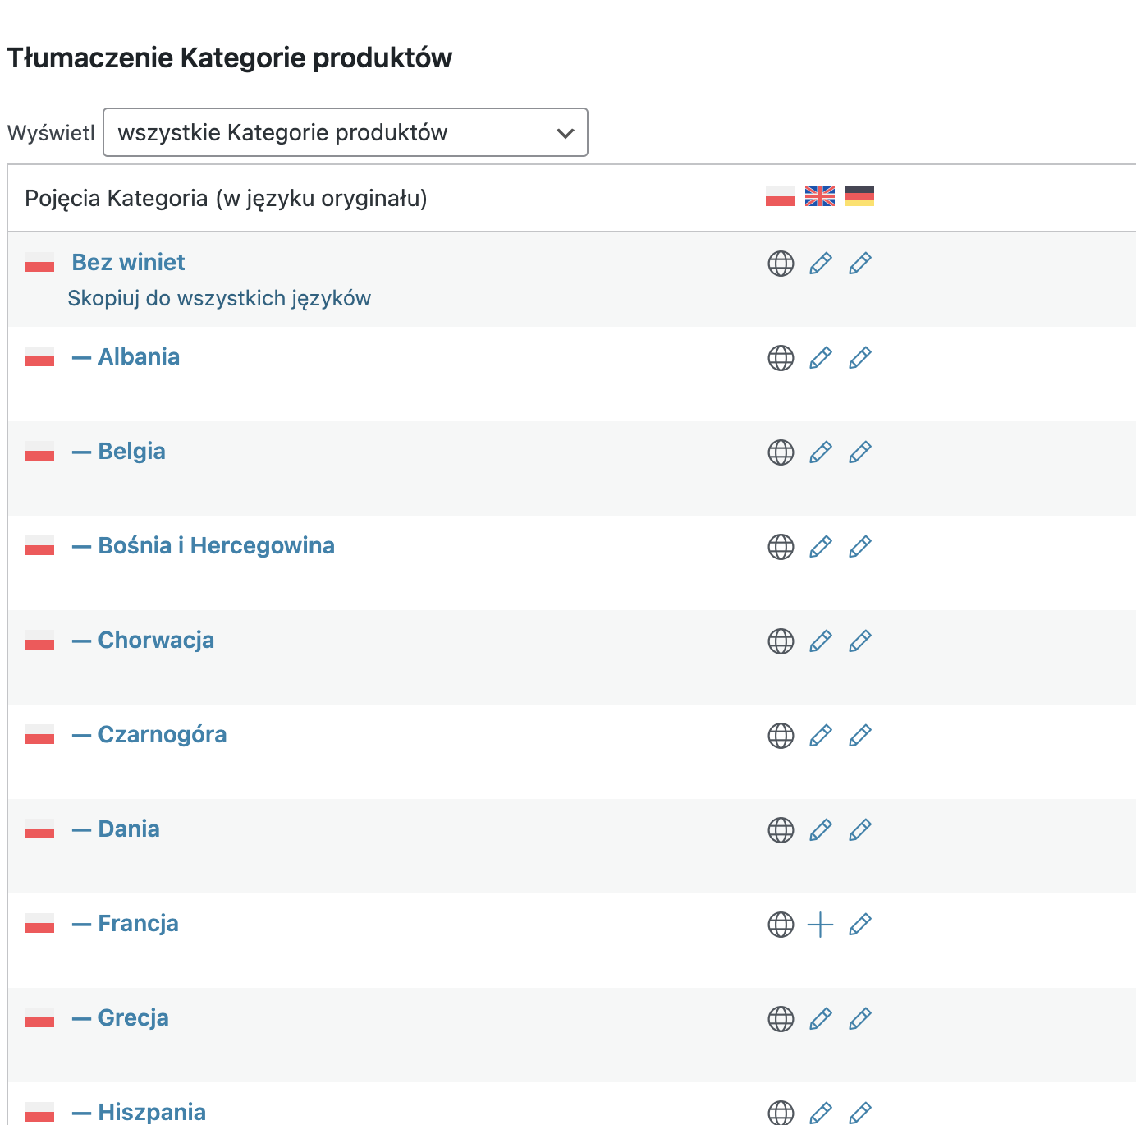Click globe icon in Belgia row
1136x1125 pixels.
coord(781,452)
